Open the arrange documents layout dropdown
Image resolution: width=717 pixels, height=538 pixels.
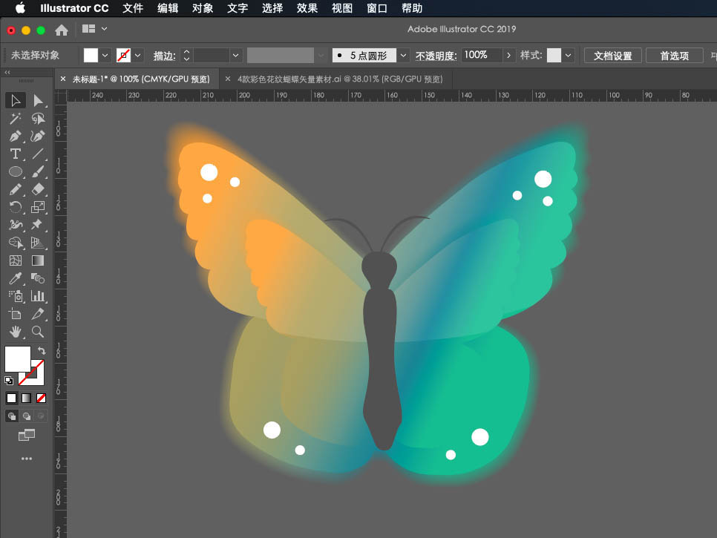click(x=95, y=29)
